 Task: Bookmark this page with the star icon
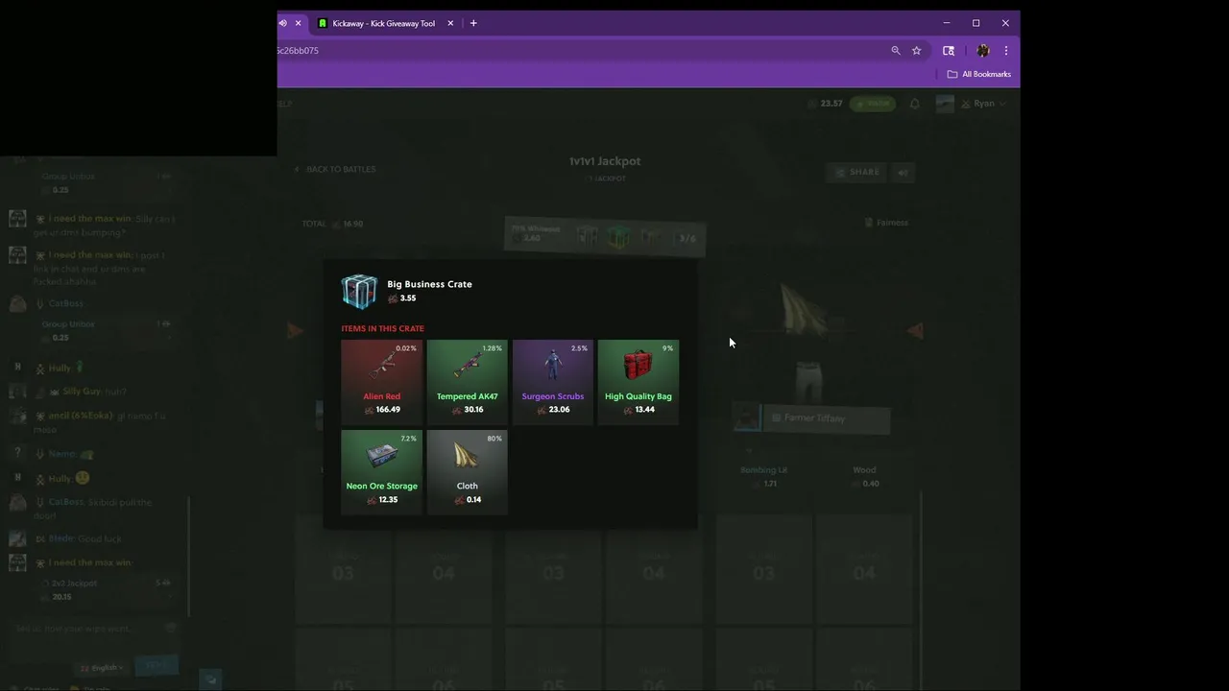point(917,51)
